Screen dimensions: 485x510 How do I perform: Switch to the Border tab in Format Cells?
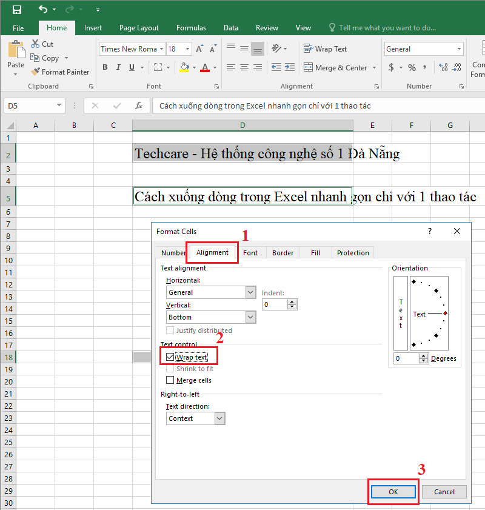(283, 252)
